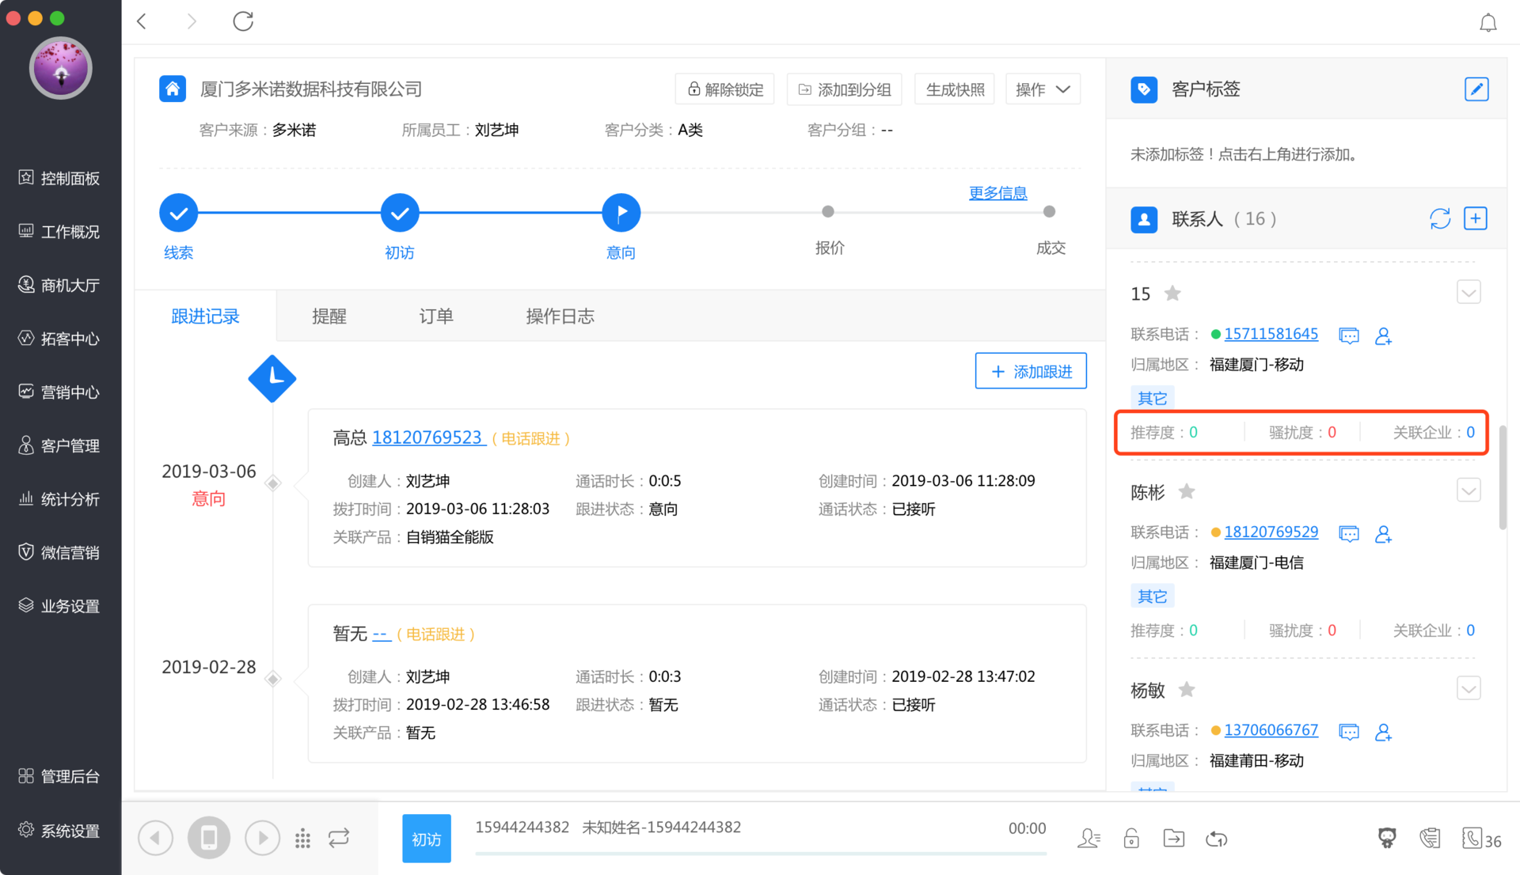Go back with the left arrow
Image resolution: width=1520 pixels, height=875 pixels.
coord(142,21)
